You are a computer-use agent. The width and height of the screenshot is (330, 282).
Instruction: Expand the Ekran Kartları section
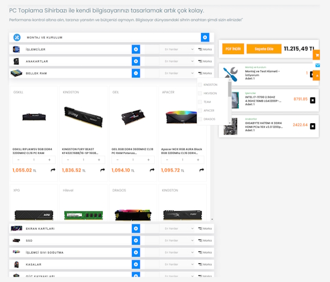tap(136, 228)
